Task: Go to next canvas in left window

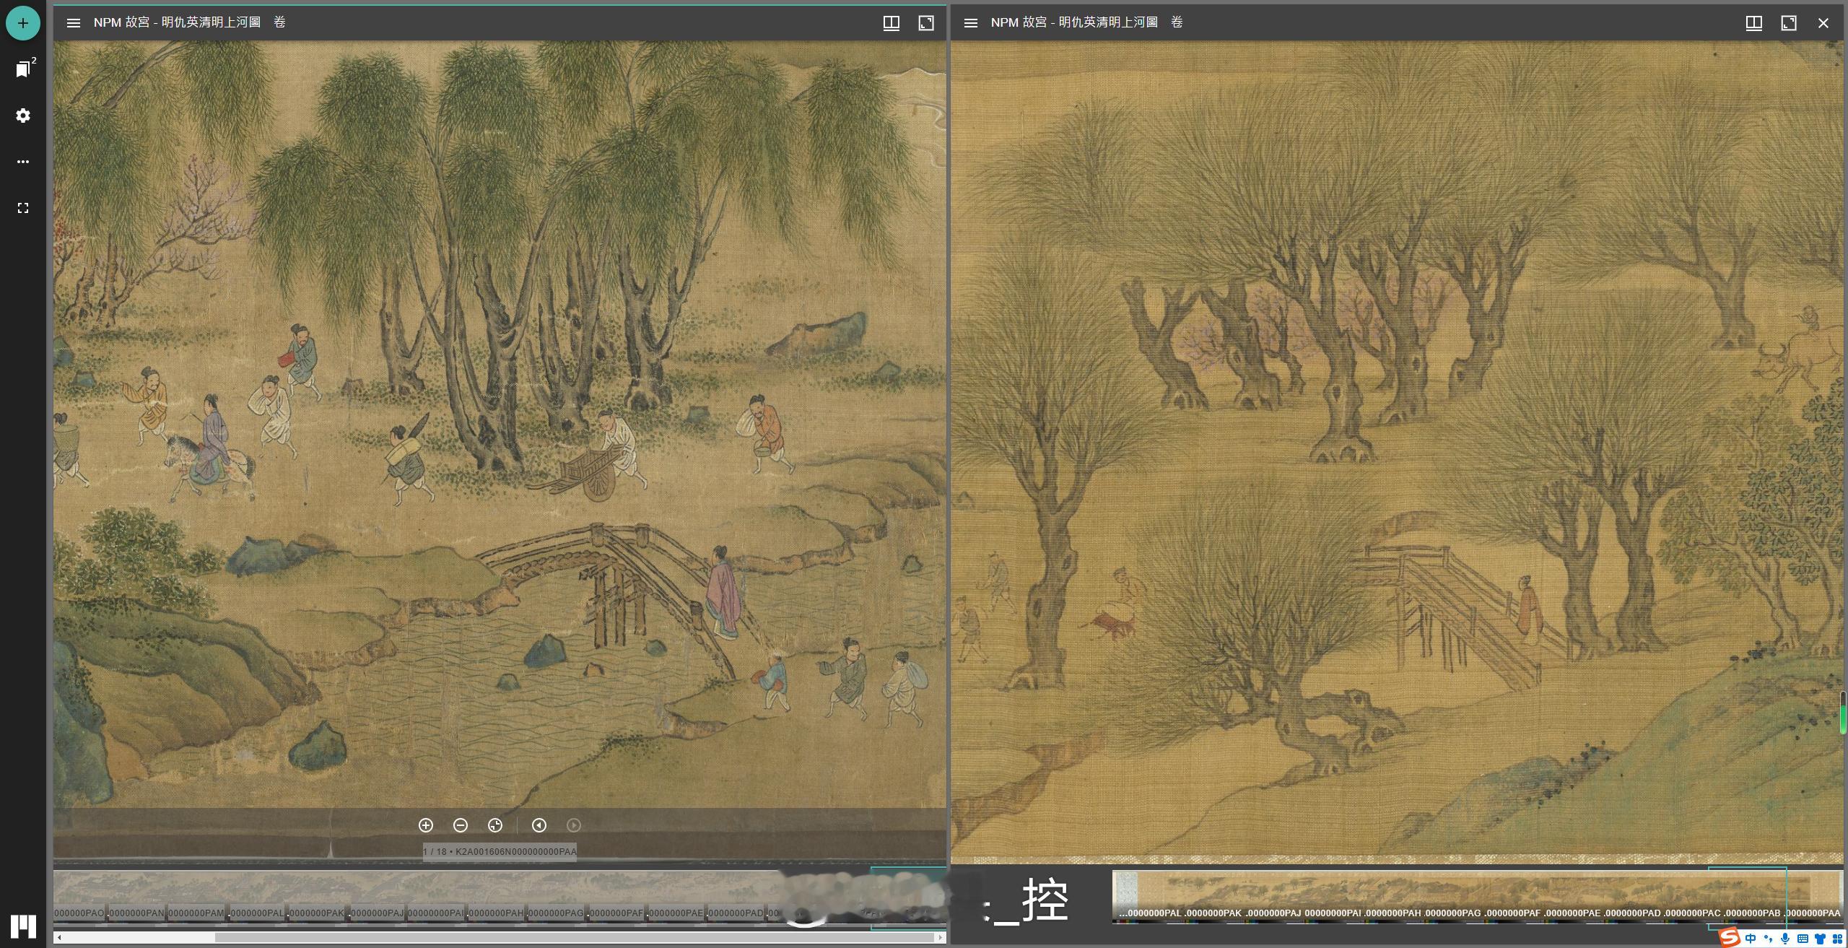Action: [x=574, y=825]
